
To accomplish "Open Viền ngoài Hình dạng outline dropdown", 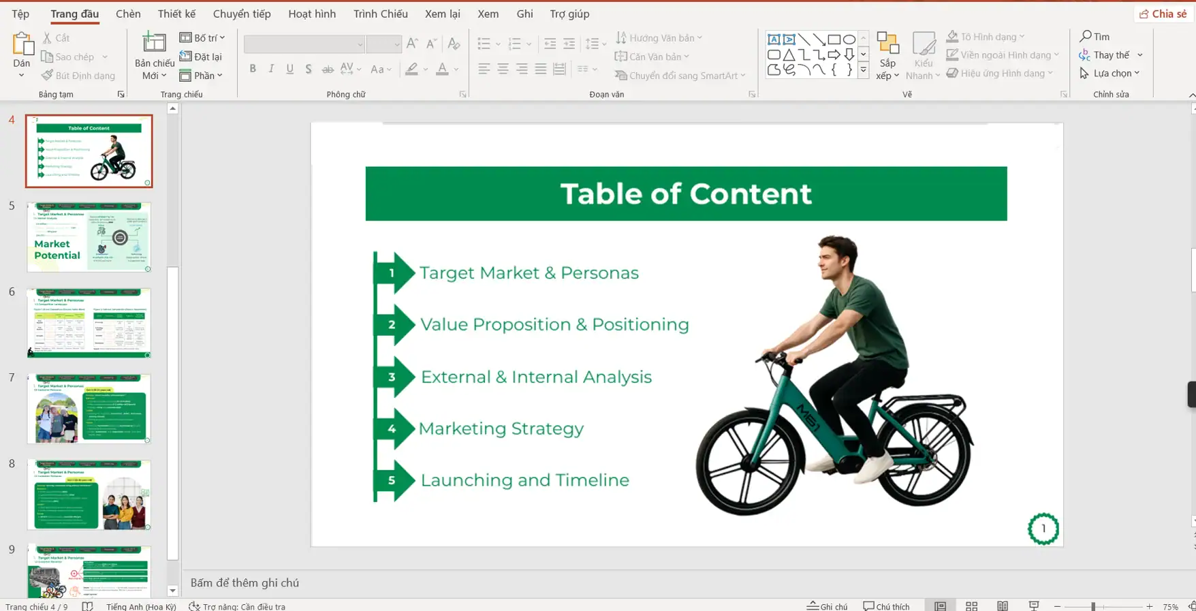I will coord(1003,54).
